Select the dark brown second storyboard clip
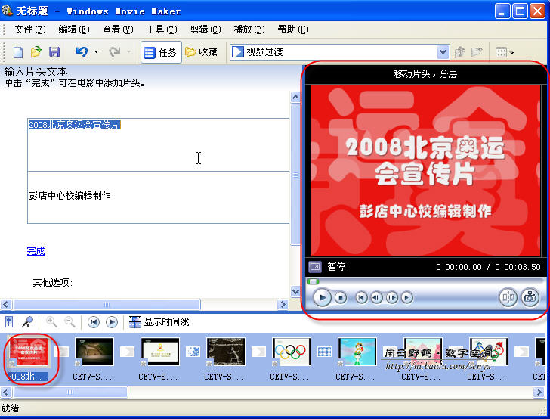550x419 pixels. point(94,352)
